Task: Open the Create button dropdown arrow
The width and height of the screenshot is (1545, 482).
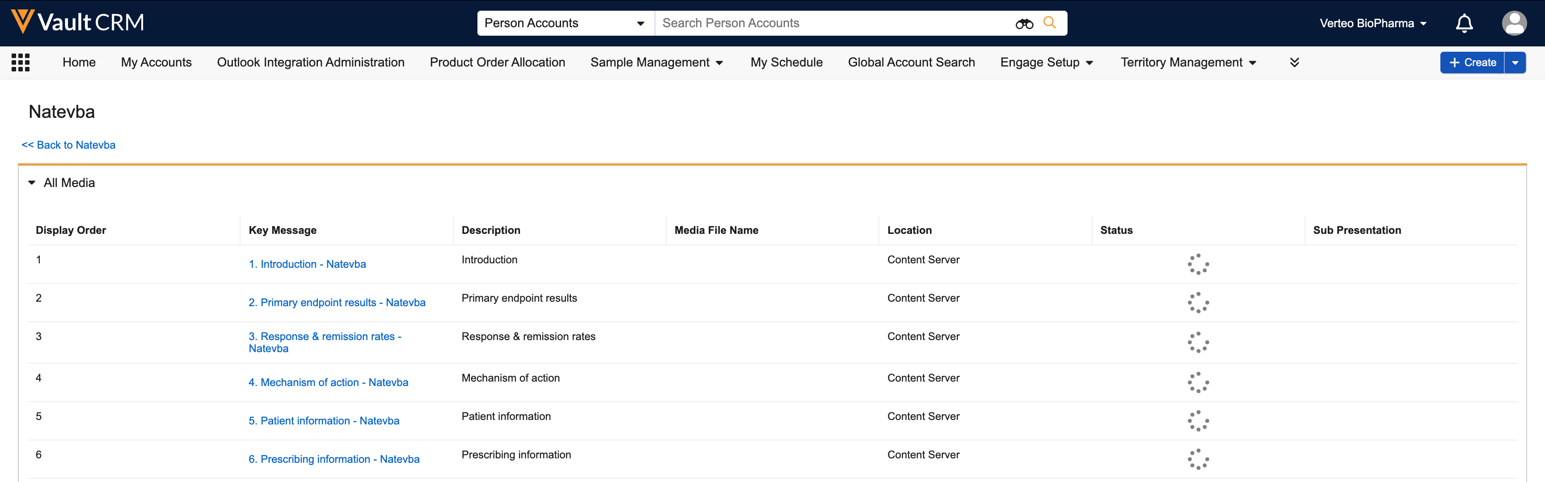Action: [1515, 62]
